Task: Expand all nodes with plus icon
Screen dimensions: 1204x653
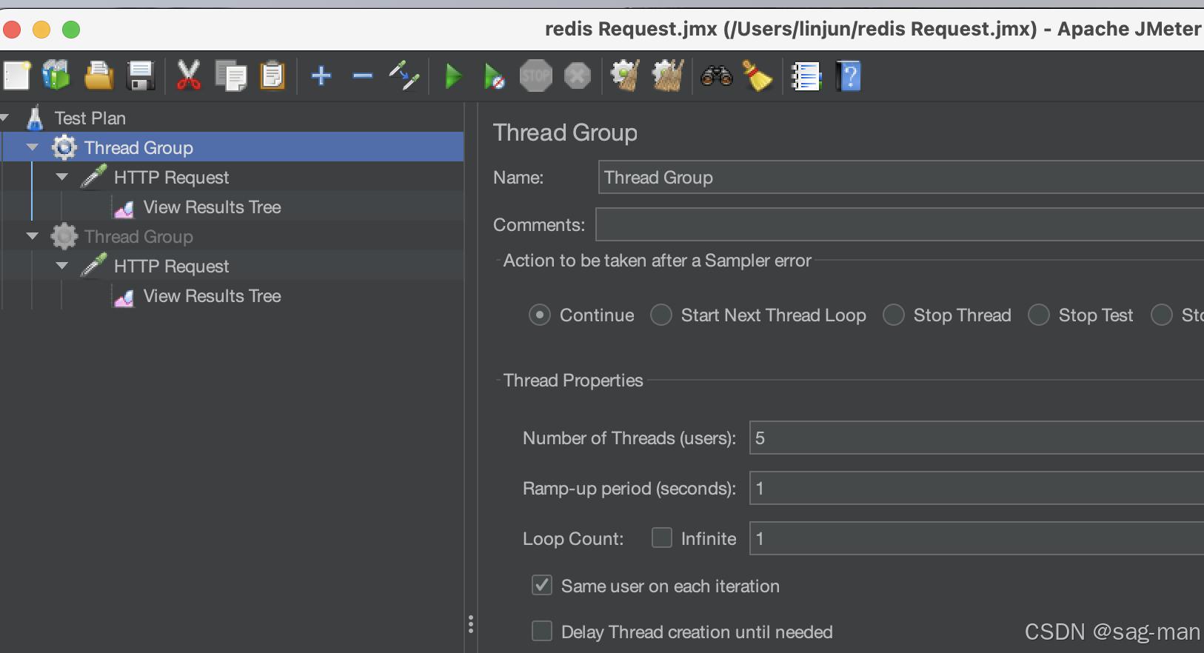Action: click(x=321, y=76)
